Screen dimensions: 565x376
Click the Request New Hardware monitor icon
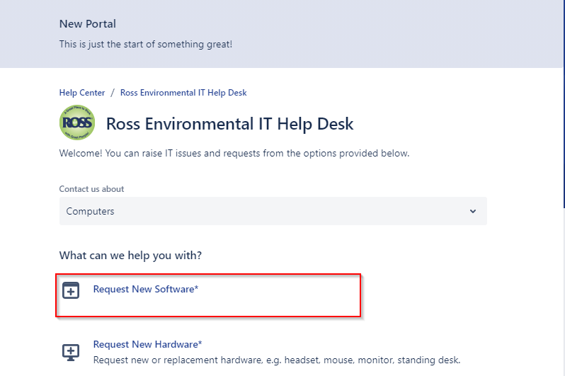(71, 352)
